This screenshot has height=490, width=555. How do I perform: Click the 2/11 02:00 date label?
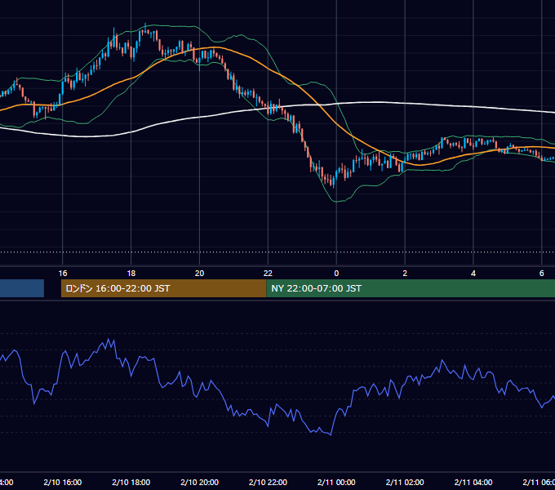point(405,482)
